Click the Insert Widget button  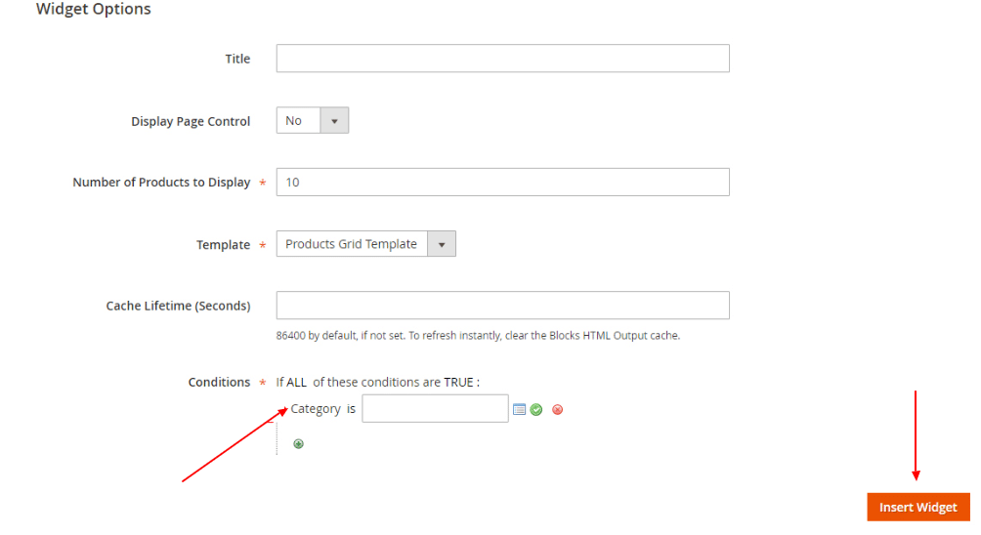(x=917, y=507)
